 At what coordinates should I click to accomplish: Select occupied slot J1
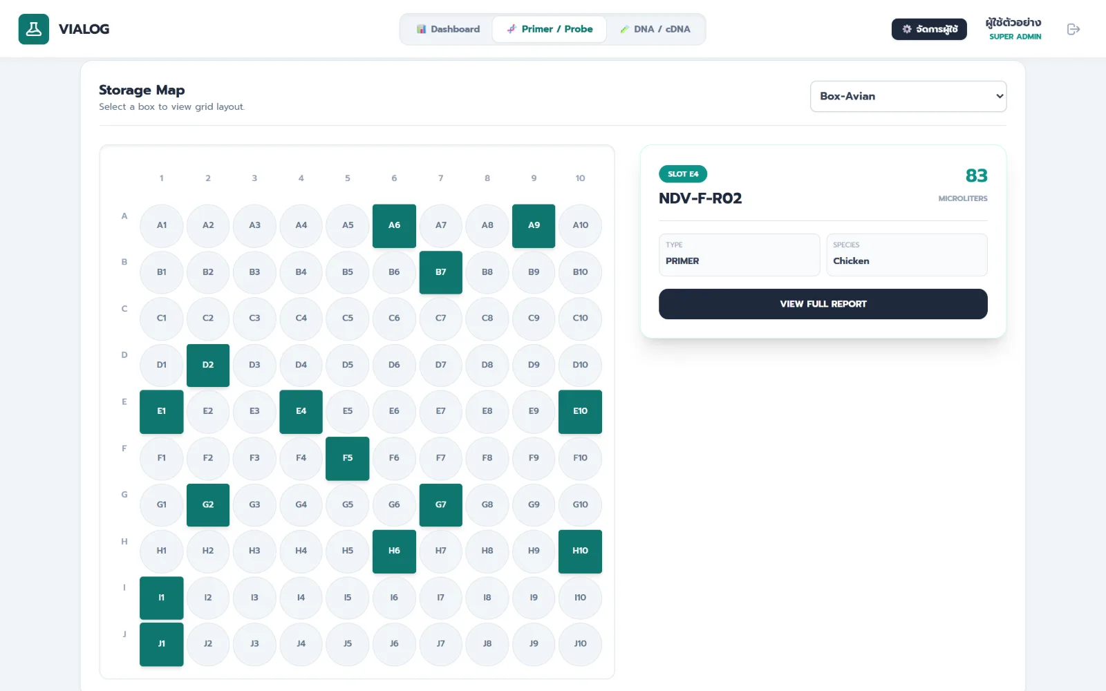pyautogui.click(x=161, y=644)
